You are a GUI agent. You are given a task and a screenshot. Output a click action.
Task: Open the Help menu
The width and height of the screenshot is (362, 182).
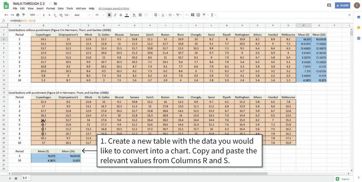coord(92,8)
